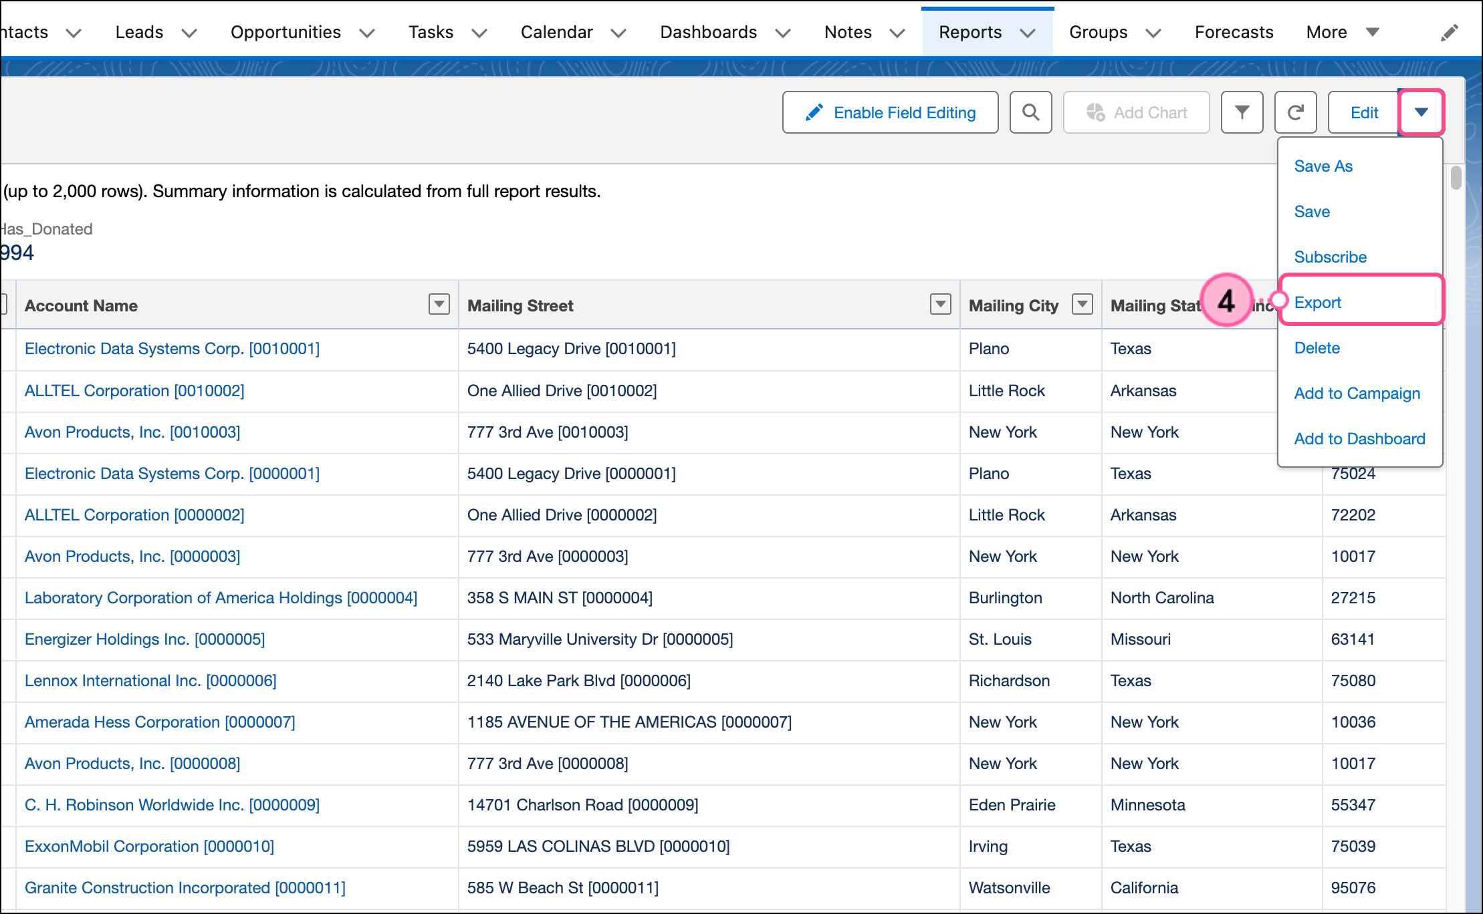Viewport: 1483px width, 914px height.
Task: Open the More navigation dropdown
Action: [1343, 32]
